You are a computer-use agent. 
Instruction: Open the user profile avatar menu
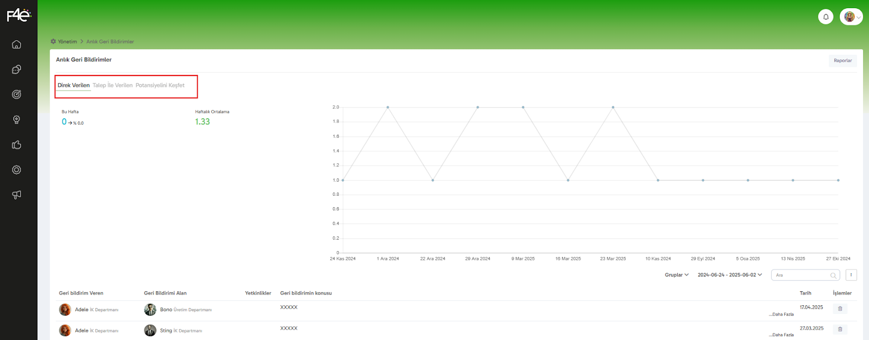851,17
